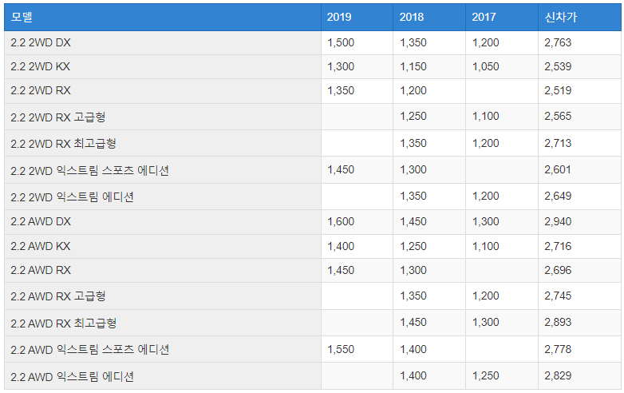624x393 pixels.
Task: Select the model name 2.2 2WD KX
Action: [x=40, y=66]
